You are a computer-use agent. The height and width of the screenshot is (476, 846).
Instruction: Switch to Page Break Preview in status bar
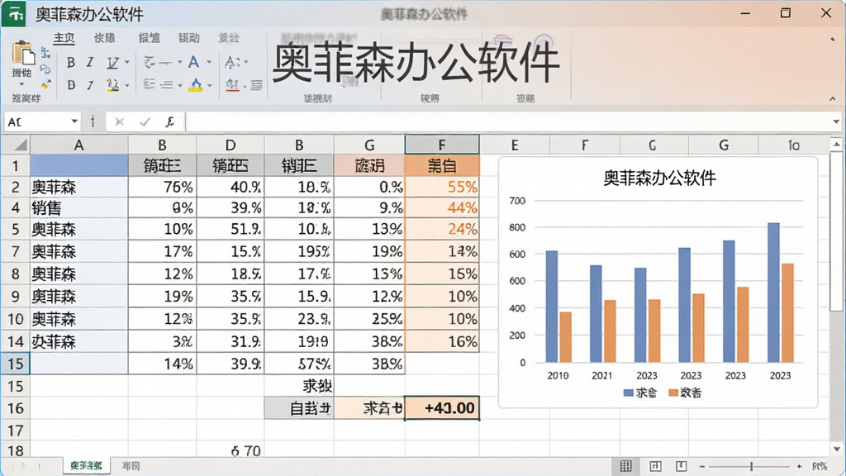pos(682,466)
